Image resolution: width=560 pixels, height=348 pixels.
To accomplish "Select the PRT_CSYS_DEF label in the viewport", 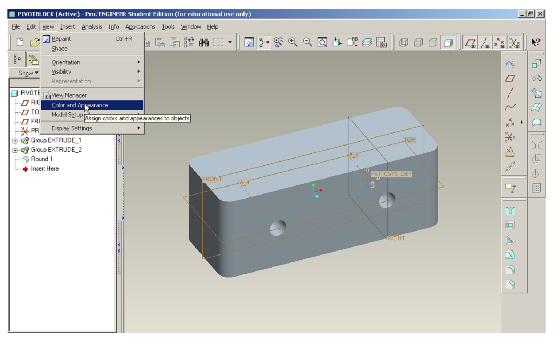I will click(391, 174).
